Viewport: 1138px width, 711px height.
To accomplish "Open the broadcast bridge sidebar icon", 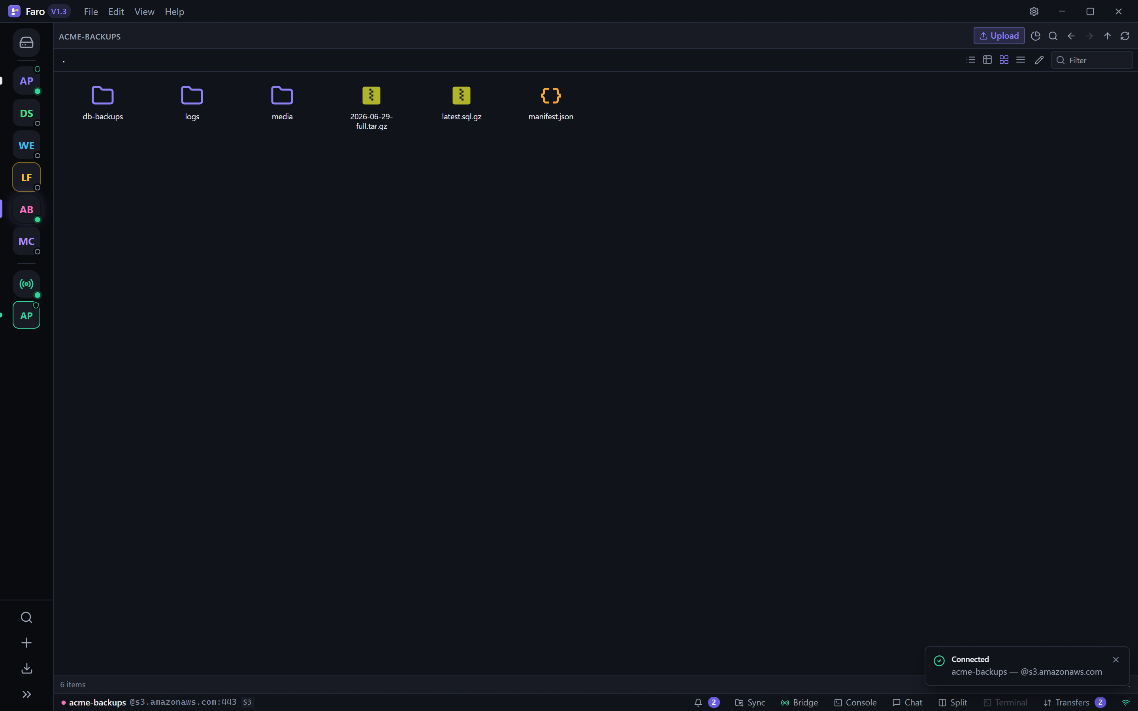I will pyautogui.click(x=26, y=284).
